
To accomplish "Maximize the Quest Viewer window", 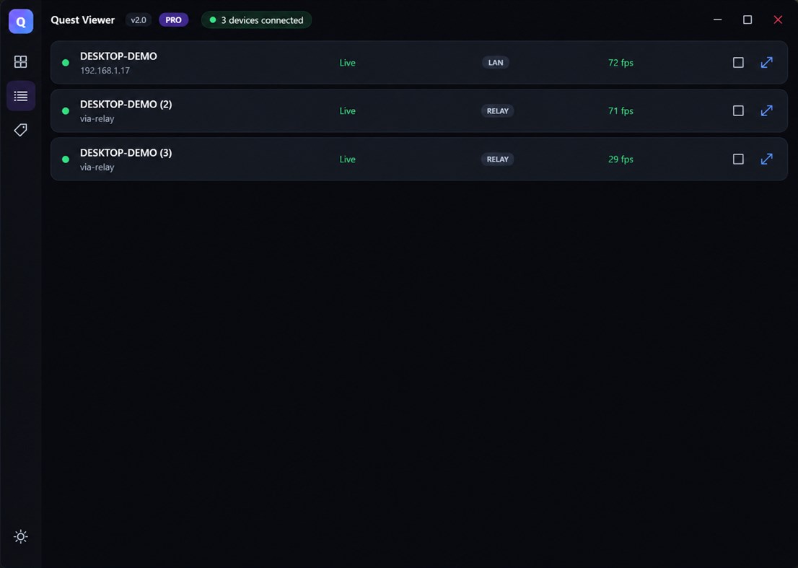I will [747, 20].
